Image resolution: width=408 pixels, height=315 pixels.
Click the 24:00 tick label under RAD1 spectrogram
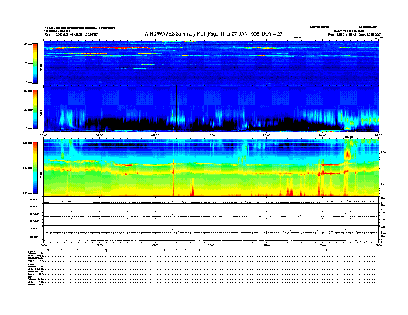point(378,135)
